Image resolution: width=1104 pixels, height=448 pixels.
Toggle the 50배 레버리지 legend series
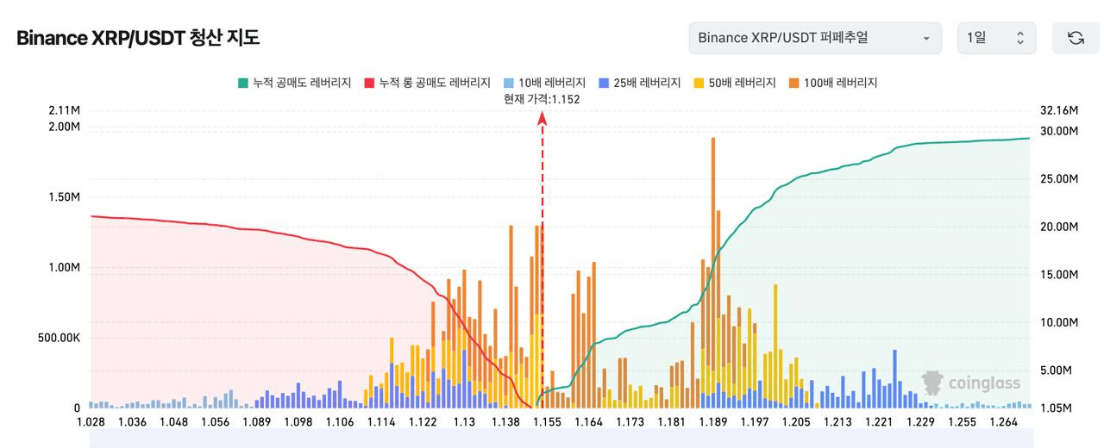click(734, 83)
